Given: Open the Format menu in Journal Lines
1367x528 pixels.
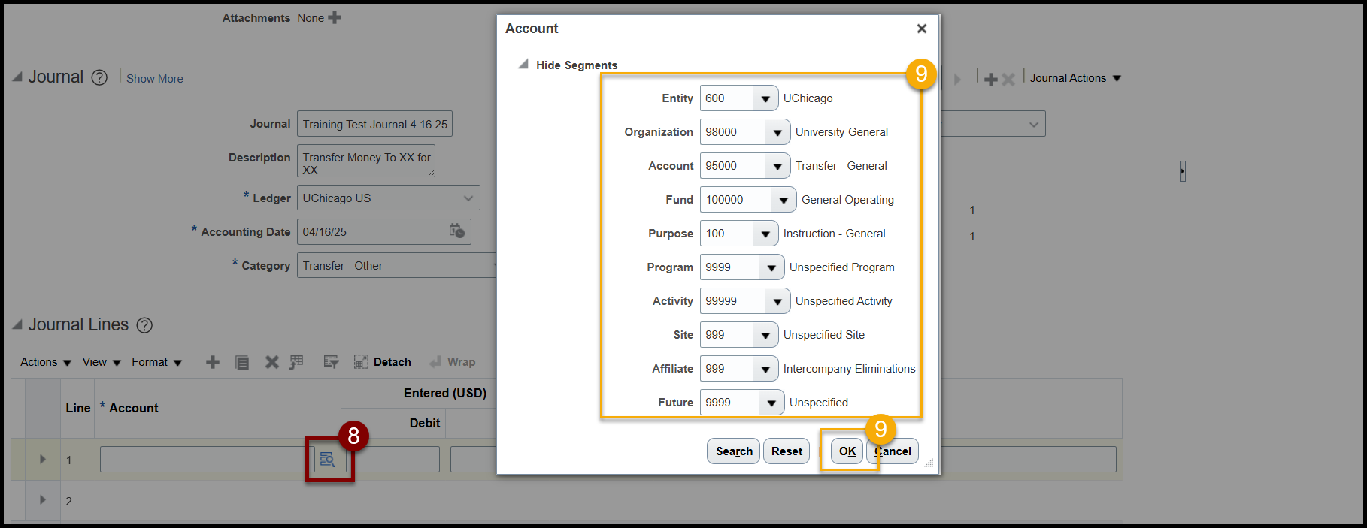Looking at the screenshot, I should [156, 362].
